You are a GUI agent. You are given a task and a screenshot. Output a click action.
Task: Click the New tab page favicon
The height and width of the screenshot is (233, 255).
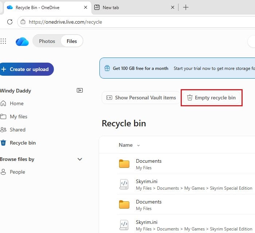(97, 7)
